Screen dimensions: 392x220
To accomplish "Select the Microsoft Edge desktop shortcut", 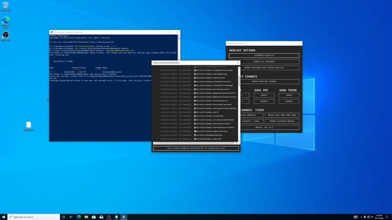I will click(6, 22).
